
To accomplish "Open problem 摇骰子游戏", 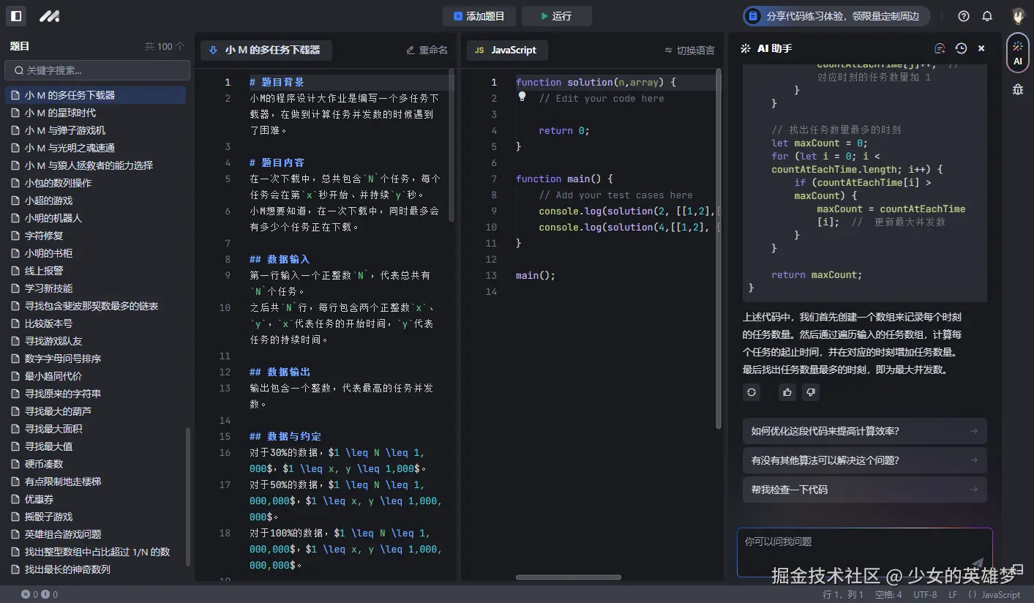I will (95, 517).
